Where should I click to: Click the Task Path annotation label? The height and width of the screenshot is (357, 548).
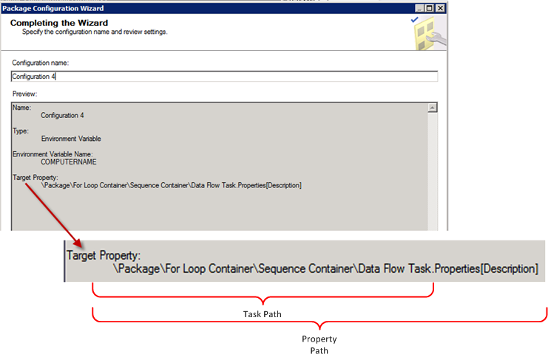coord(262,314)
